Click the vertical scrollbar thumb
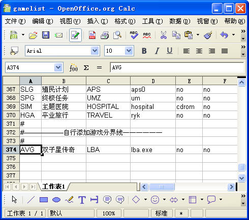 click(x=241, y=167)
